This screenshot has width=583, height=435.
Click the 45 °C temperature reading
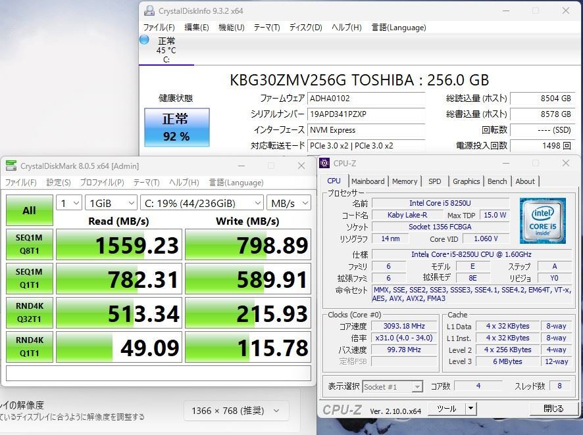point(166,50)
